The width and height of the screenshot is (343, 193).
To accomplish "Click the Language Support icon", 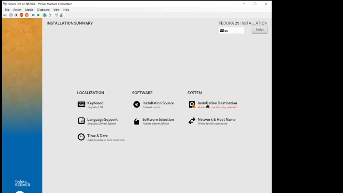I will click(x=81, y=121).
